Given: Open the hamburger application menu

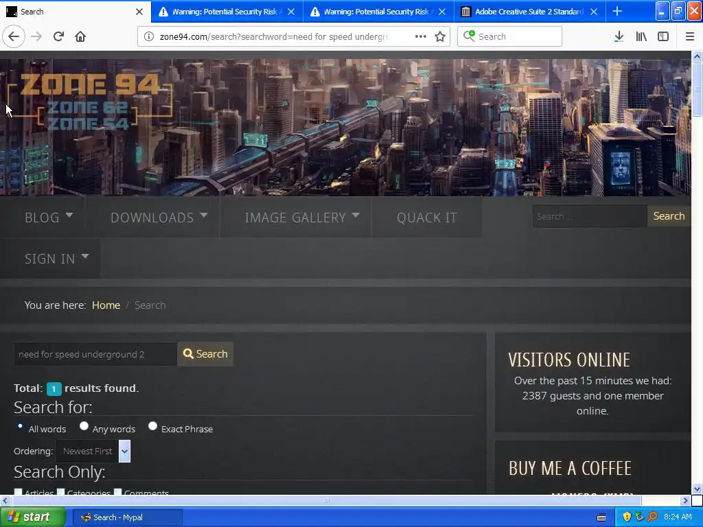Looking at the screenshot, I should coord(690,36).
